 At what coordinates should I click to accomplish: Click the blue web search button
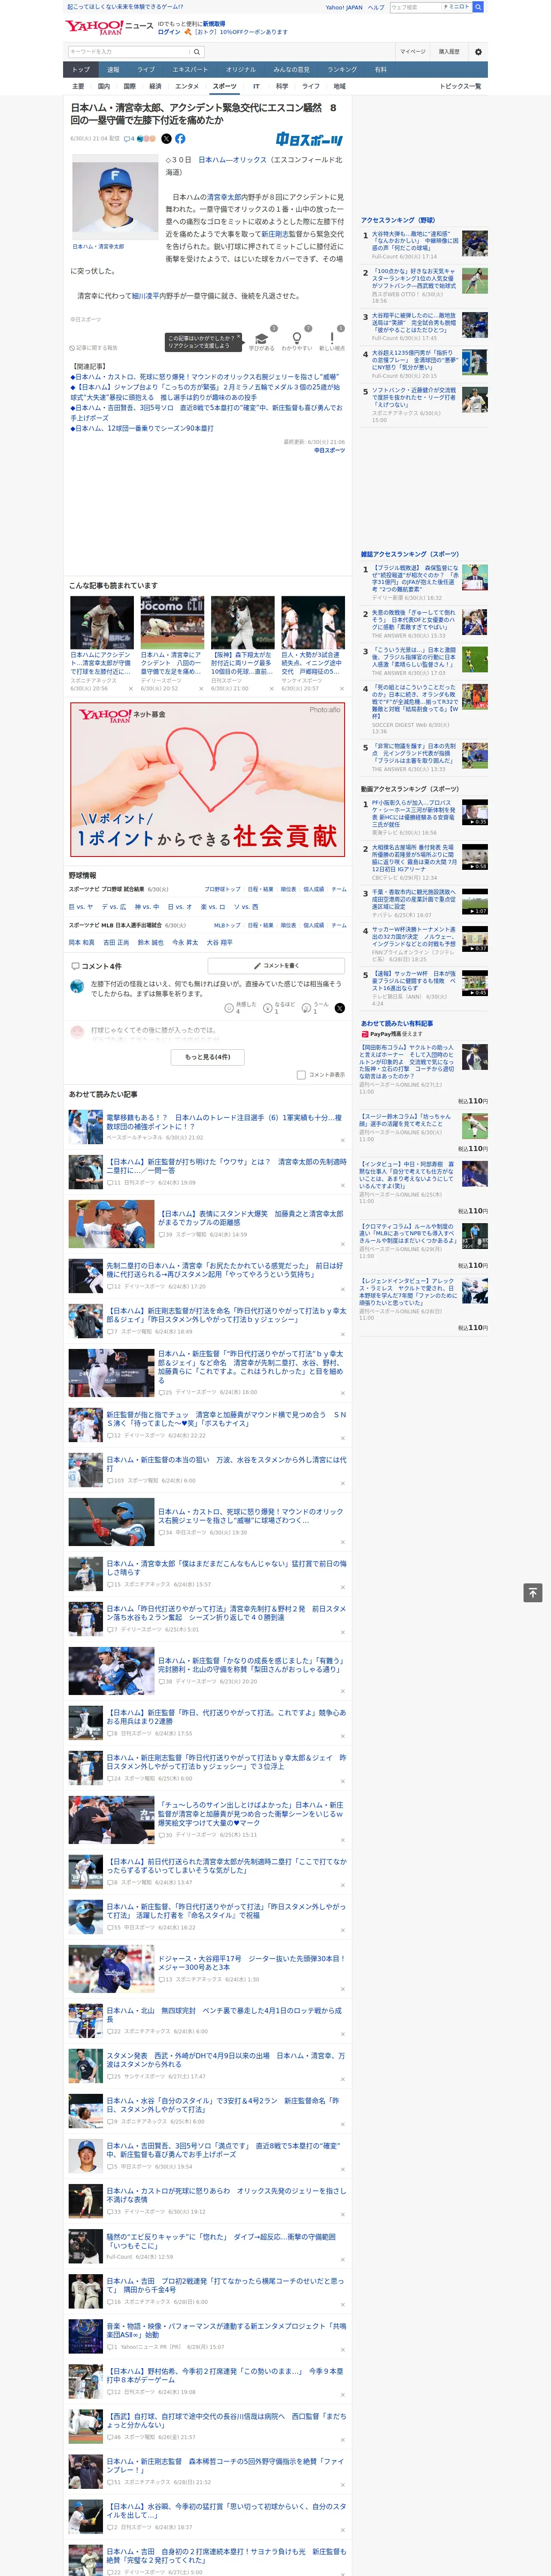pos(478,7)
